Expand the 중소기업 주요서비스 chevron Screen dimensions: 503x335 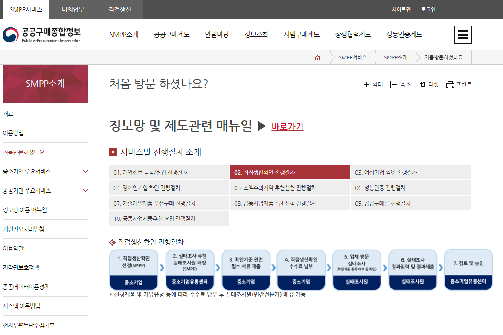(85, 171)
